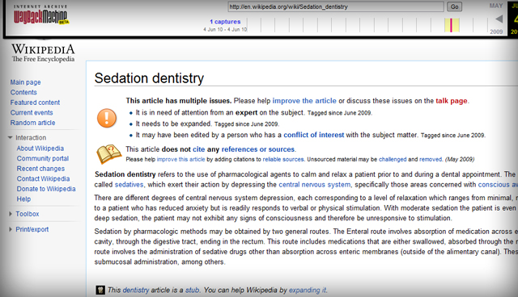Click the 'challenged' link
Viewport: 518px width, 297px height.
click(393, 159)
